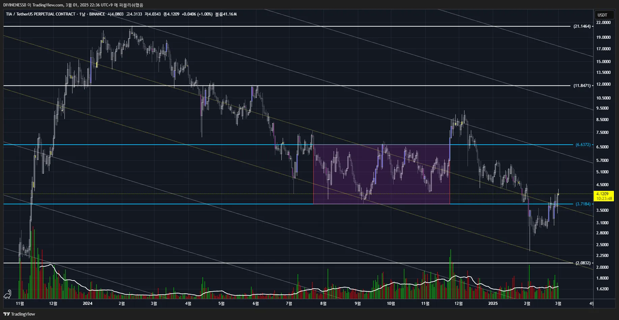
Task: Click the 8월 label on the time axis
Action: click(323, 303)
